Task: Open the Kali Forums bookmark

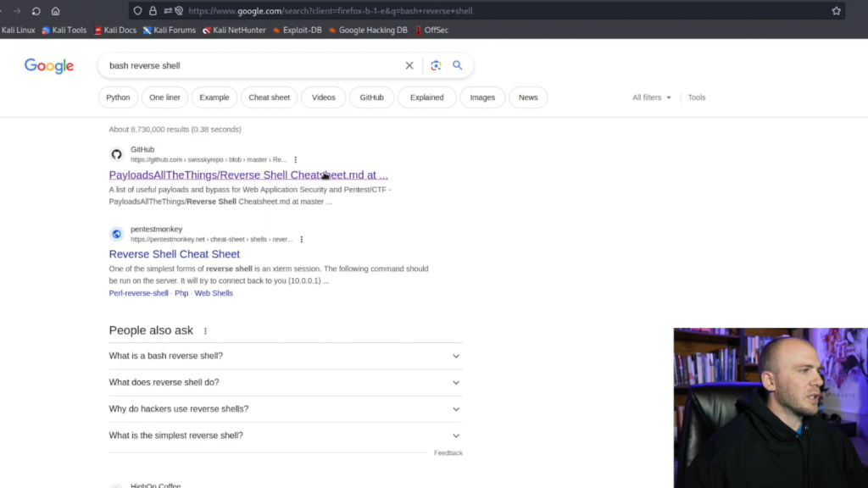Action: click(x=170, y=30)
